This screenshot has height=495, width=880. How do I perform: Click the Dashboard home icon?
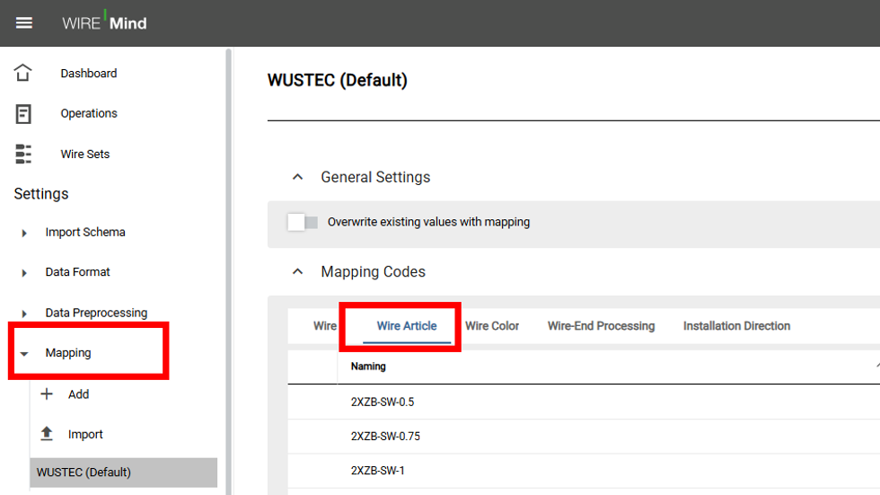(x=23, y=73)
